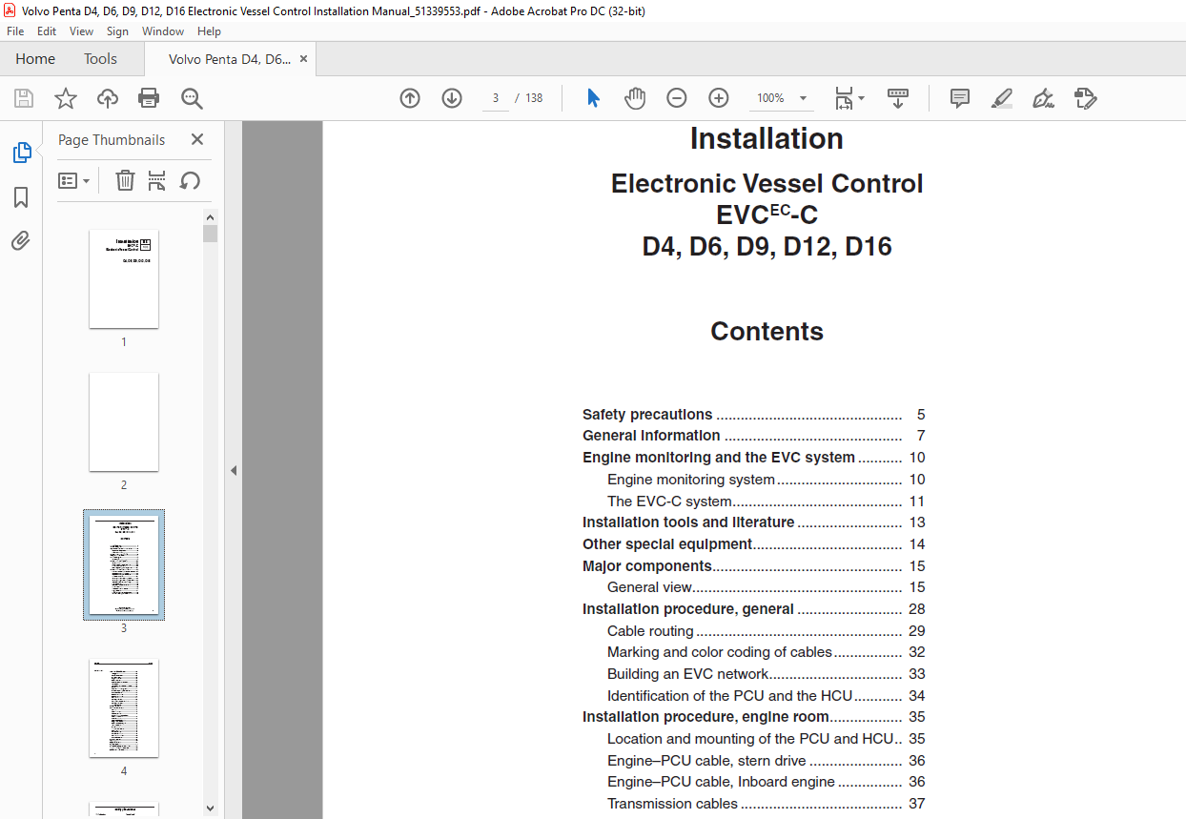Go to previous page arrow
1186x819 pixels.
click(410, 98)
